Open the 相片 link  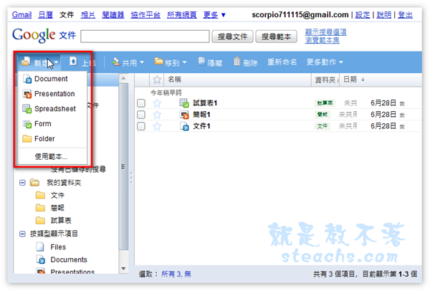(88, 15)
